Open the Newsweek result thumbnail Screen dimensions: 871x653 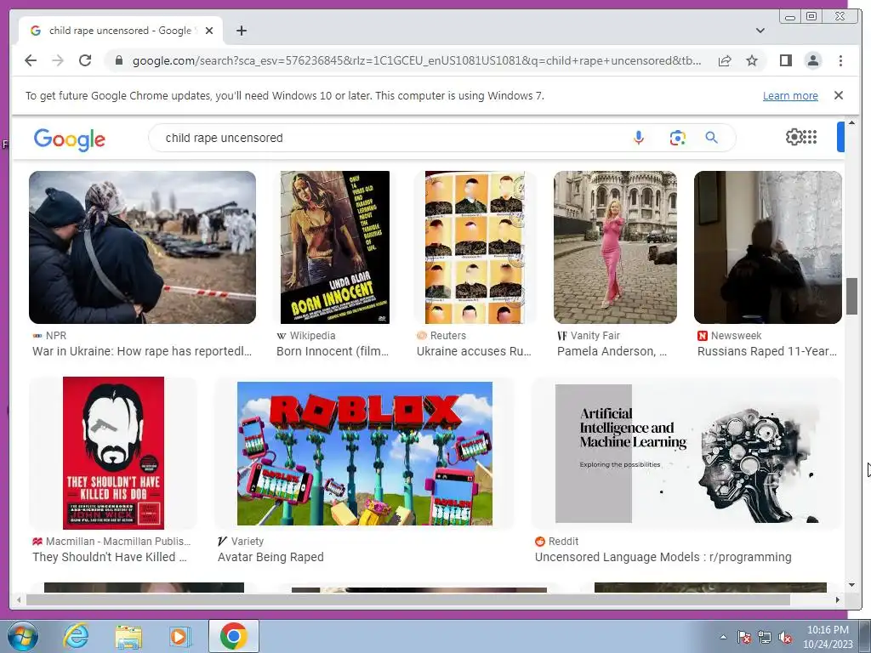point(768,247)
